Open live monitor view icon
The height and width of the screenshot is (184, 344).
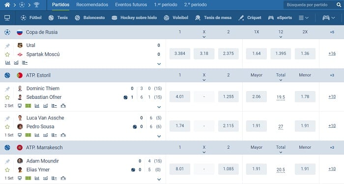click(7, 18)
